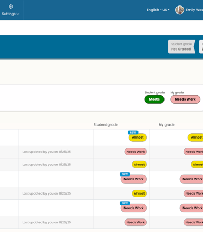This screenshot has height=232, width=203.
Task: Click the small 'Student grade' label above Meets
Action: [155, 92]
